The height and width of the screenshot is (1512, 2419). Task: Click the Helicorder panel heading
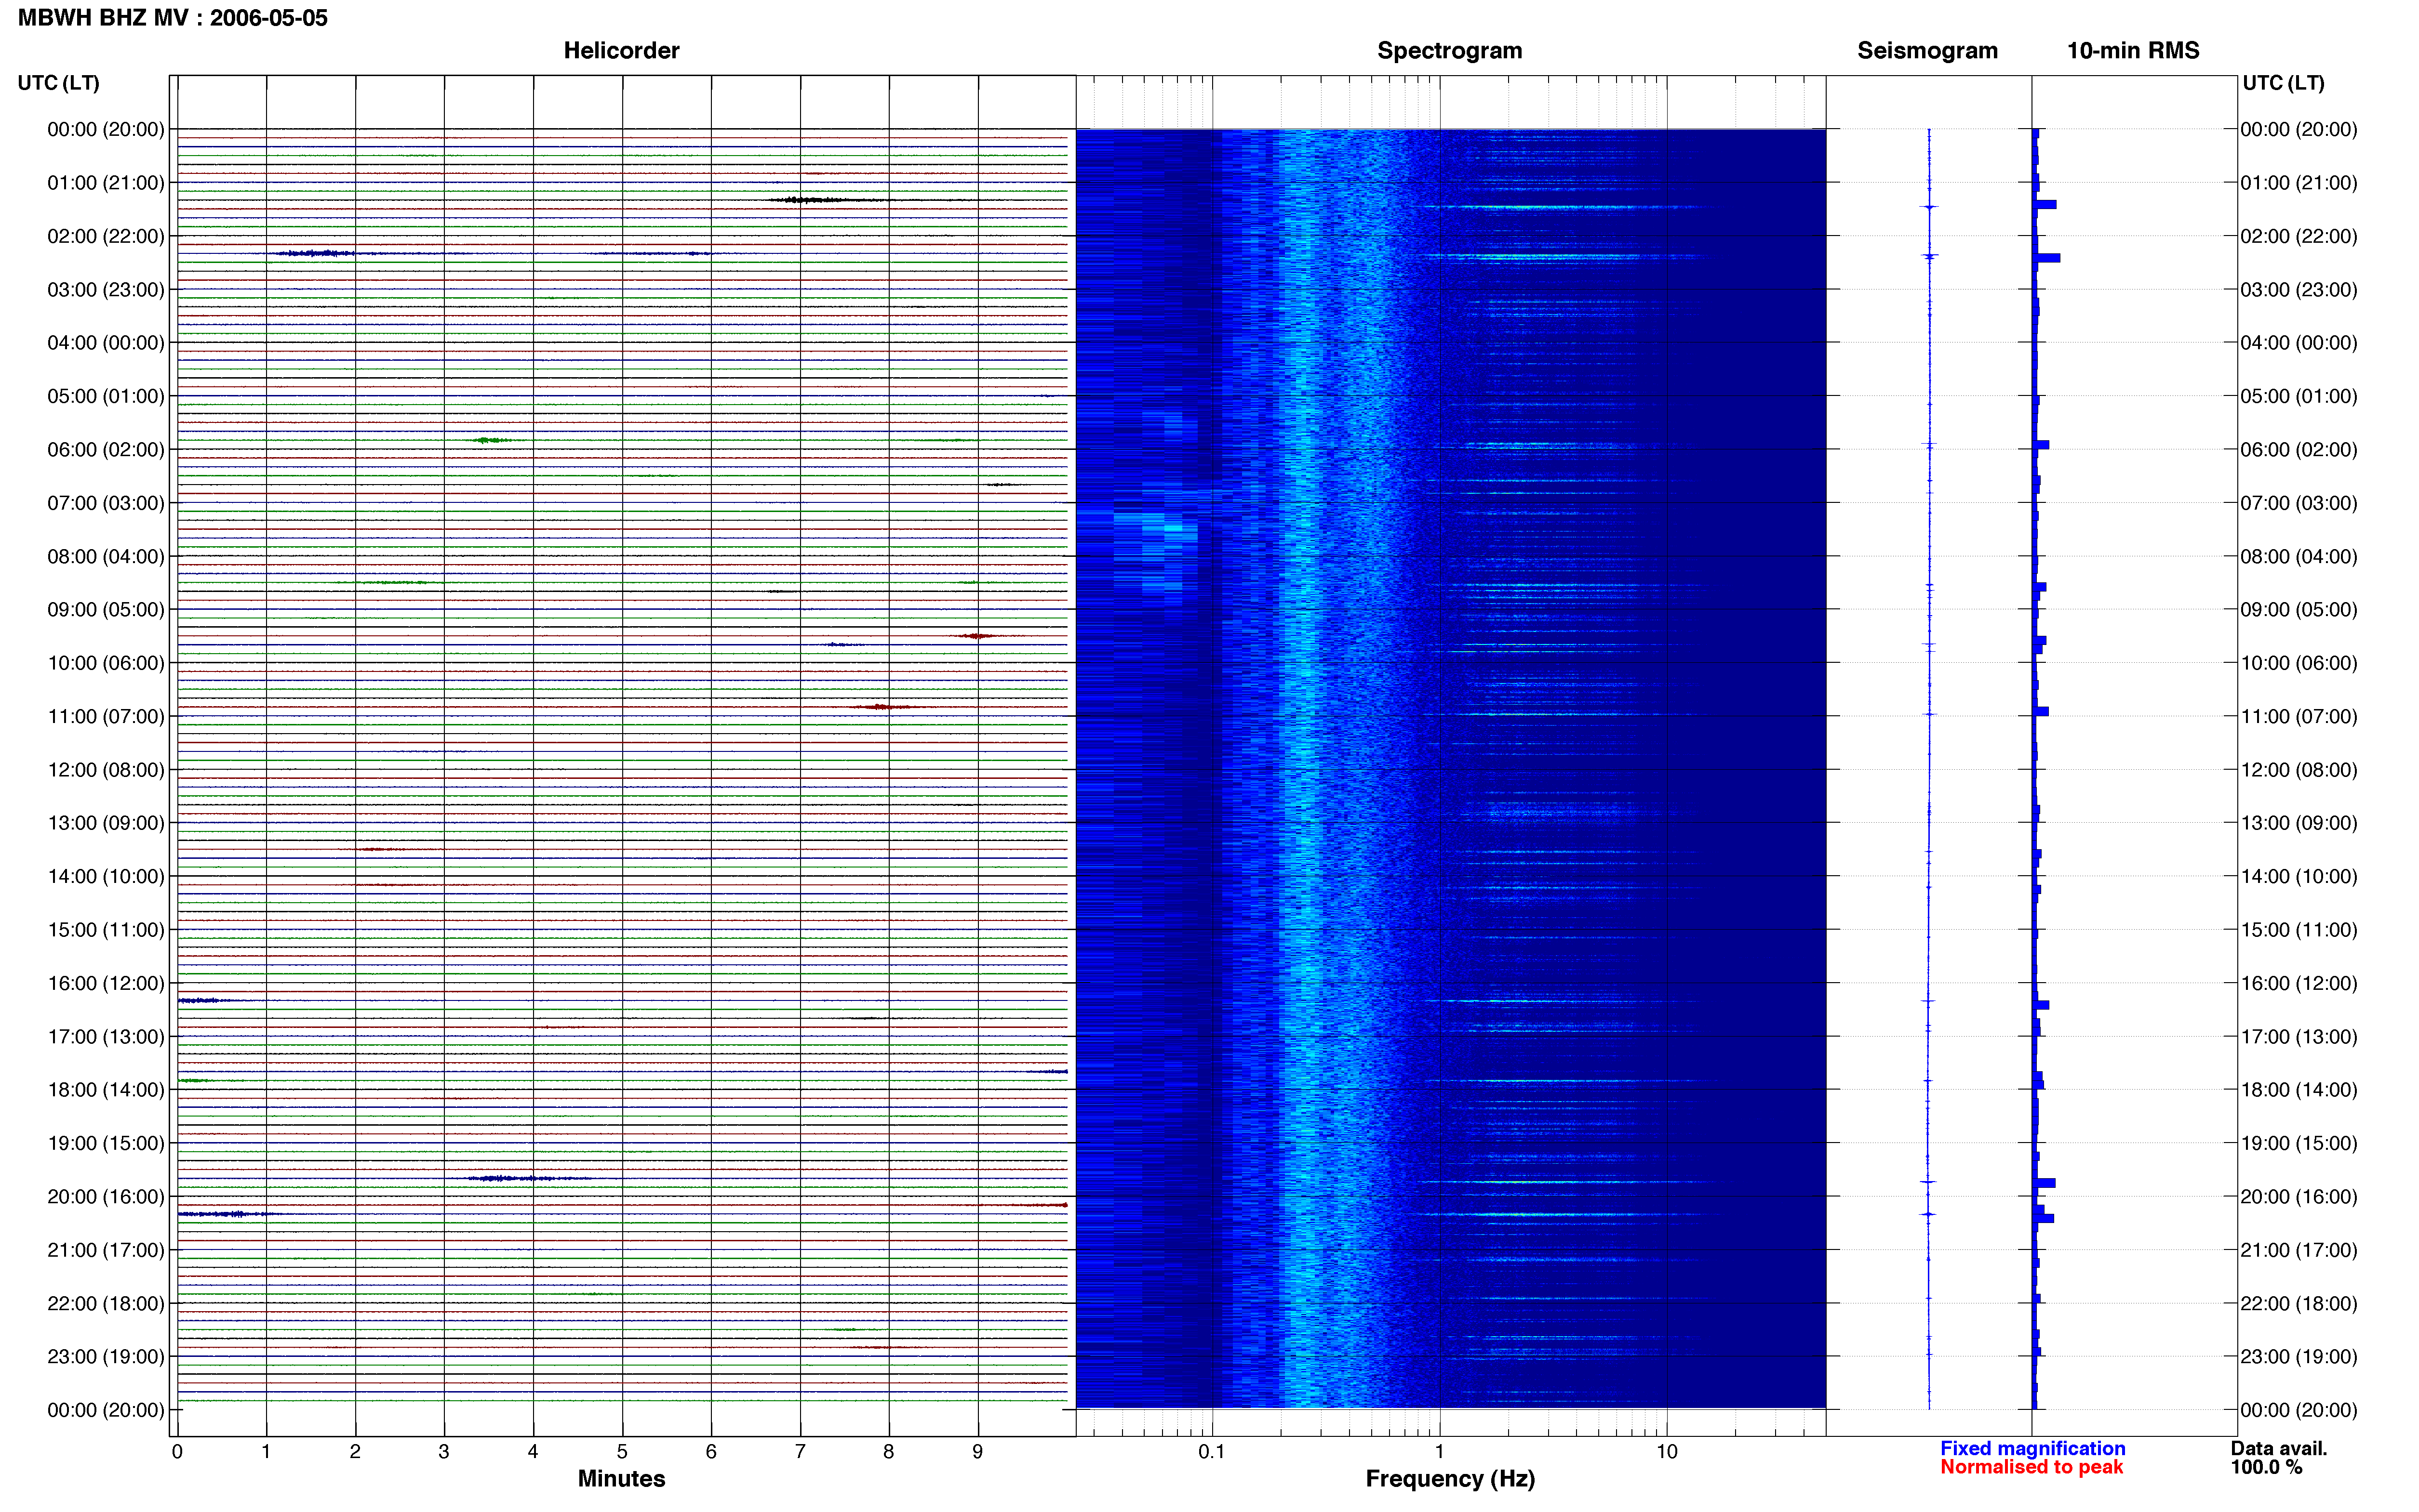[x=621, y=51]
